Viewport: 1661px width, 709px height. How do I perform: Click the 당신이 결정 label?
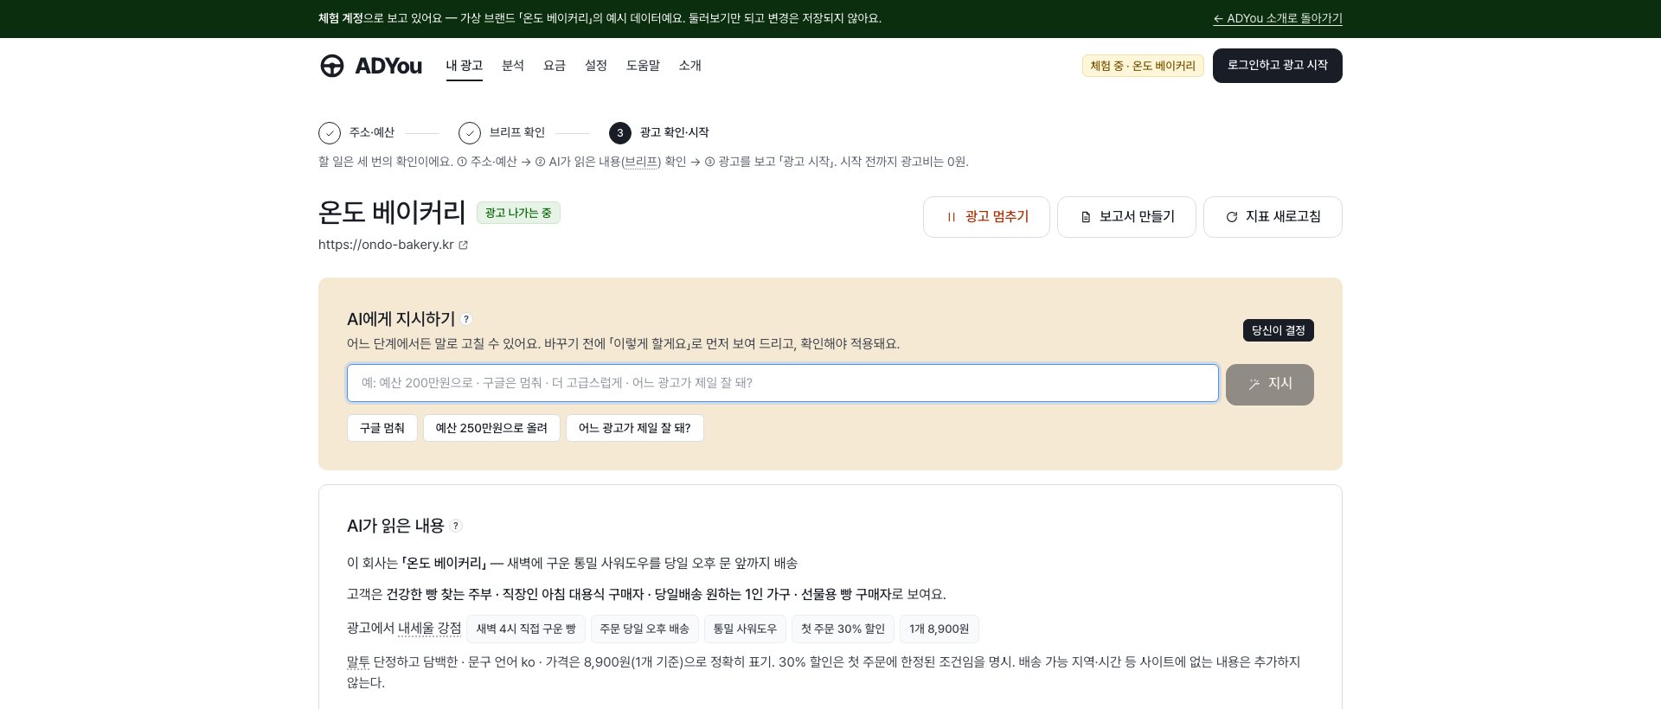click(1279, 330)
